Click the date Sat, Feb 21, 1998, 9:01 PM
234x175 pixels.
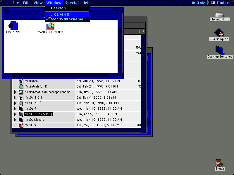coord(97,86)
